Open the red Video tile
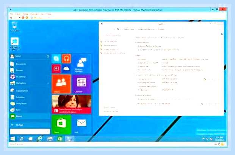Viewport: 235px width, 155px height. pos(56,68)
